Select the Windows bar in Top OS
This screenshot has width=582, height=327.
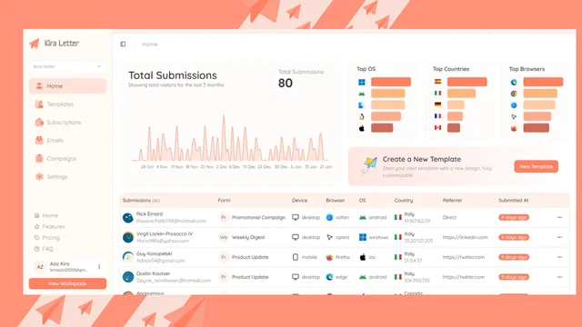(391, 82)
